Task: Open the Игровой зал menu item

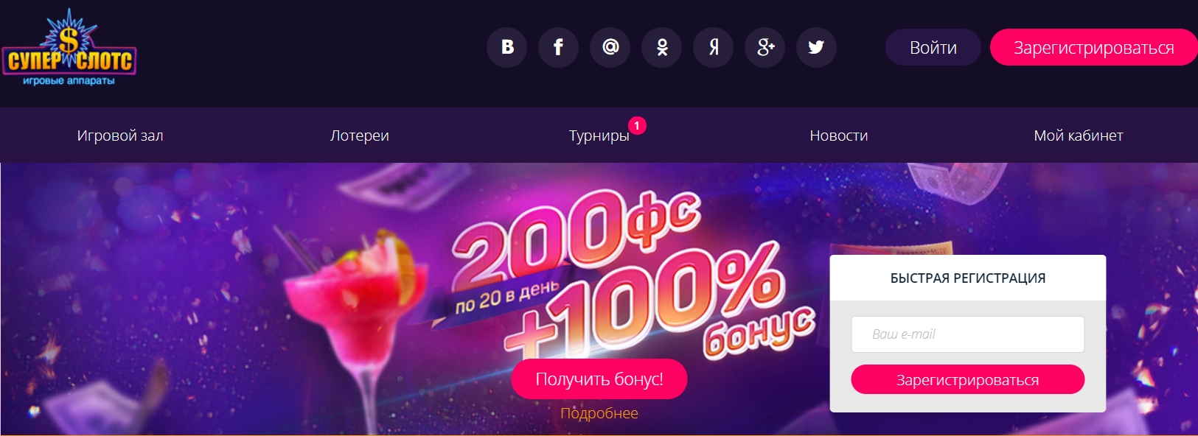Action: click(120, 136)
